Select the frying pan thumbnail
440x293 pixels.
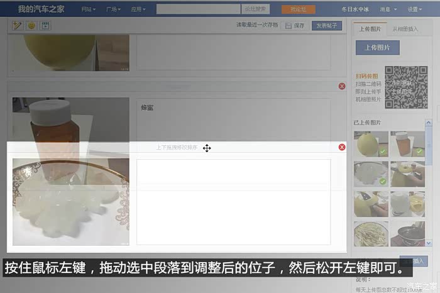point(407,234)
